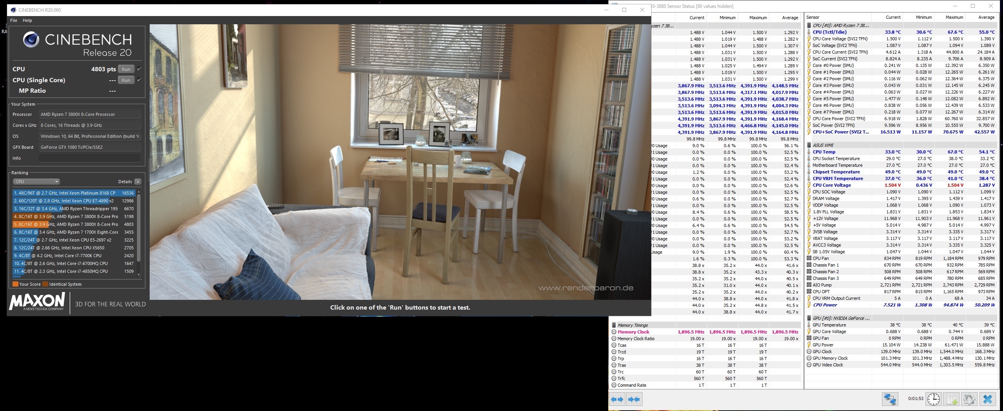The width and height of the screenshot is (1003, 411).
Task: Click the thermometer icon beside GPU Temperature
Action: (x=809, y=325)
